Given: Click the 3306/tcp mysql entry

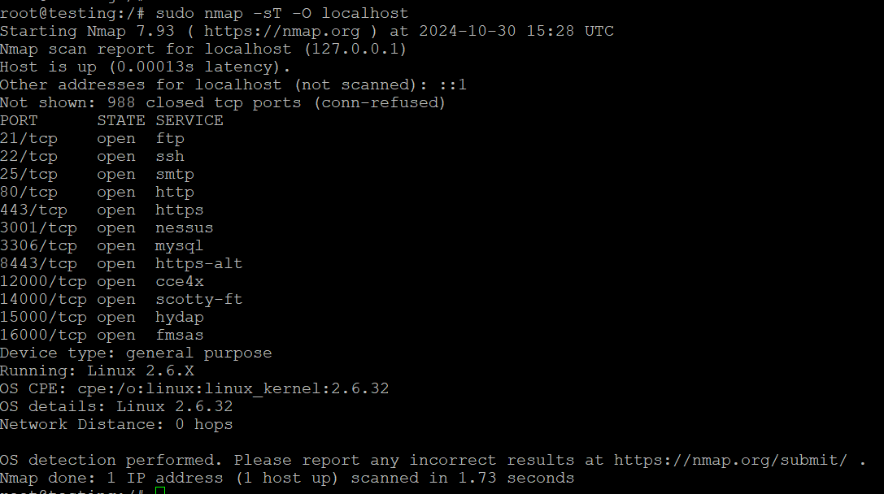Looking at the screenshot, I should tap(102, 246).
